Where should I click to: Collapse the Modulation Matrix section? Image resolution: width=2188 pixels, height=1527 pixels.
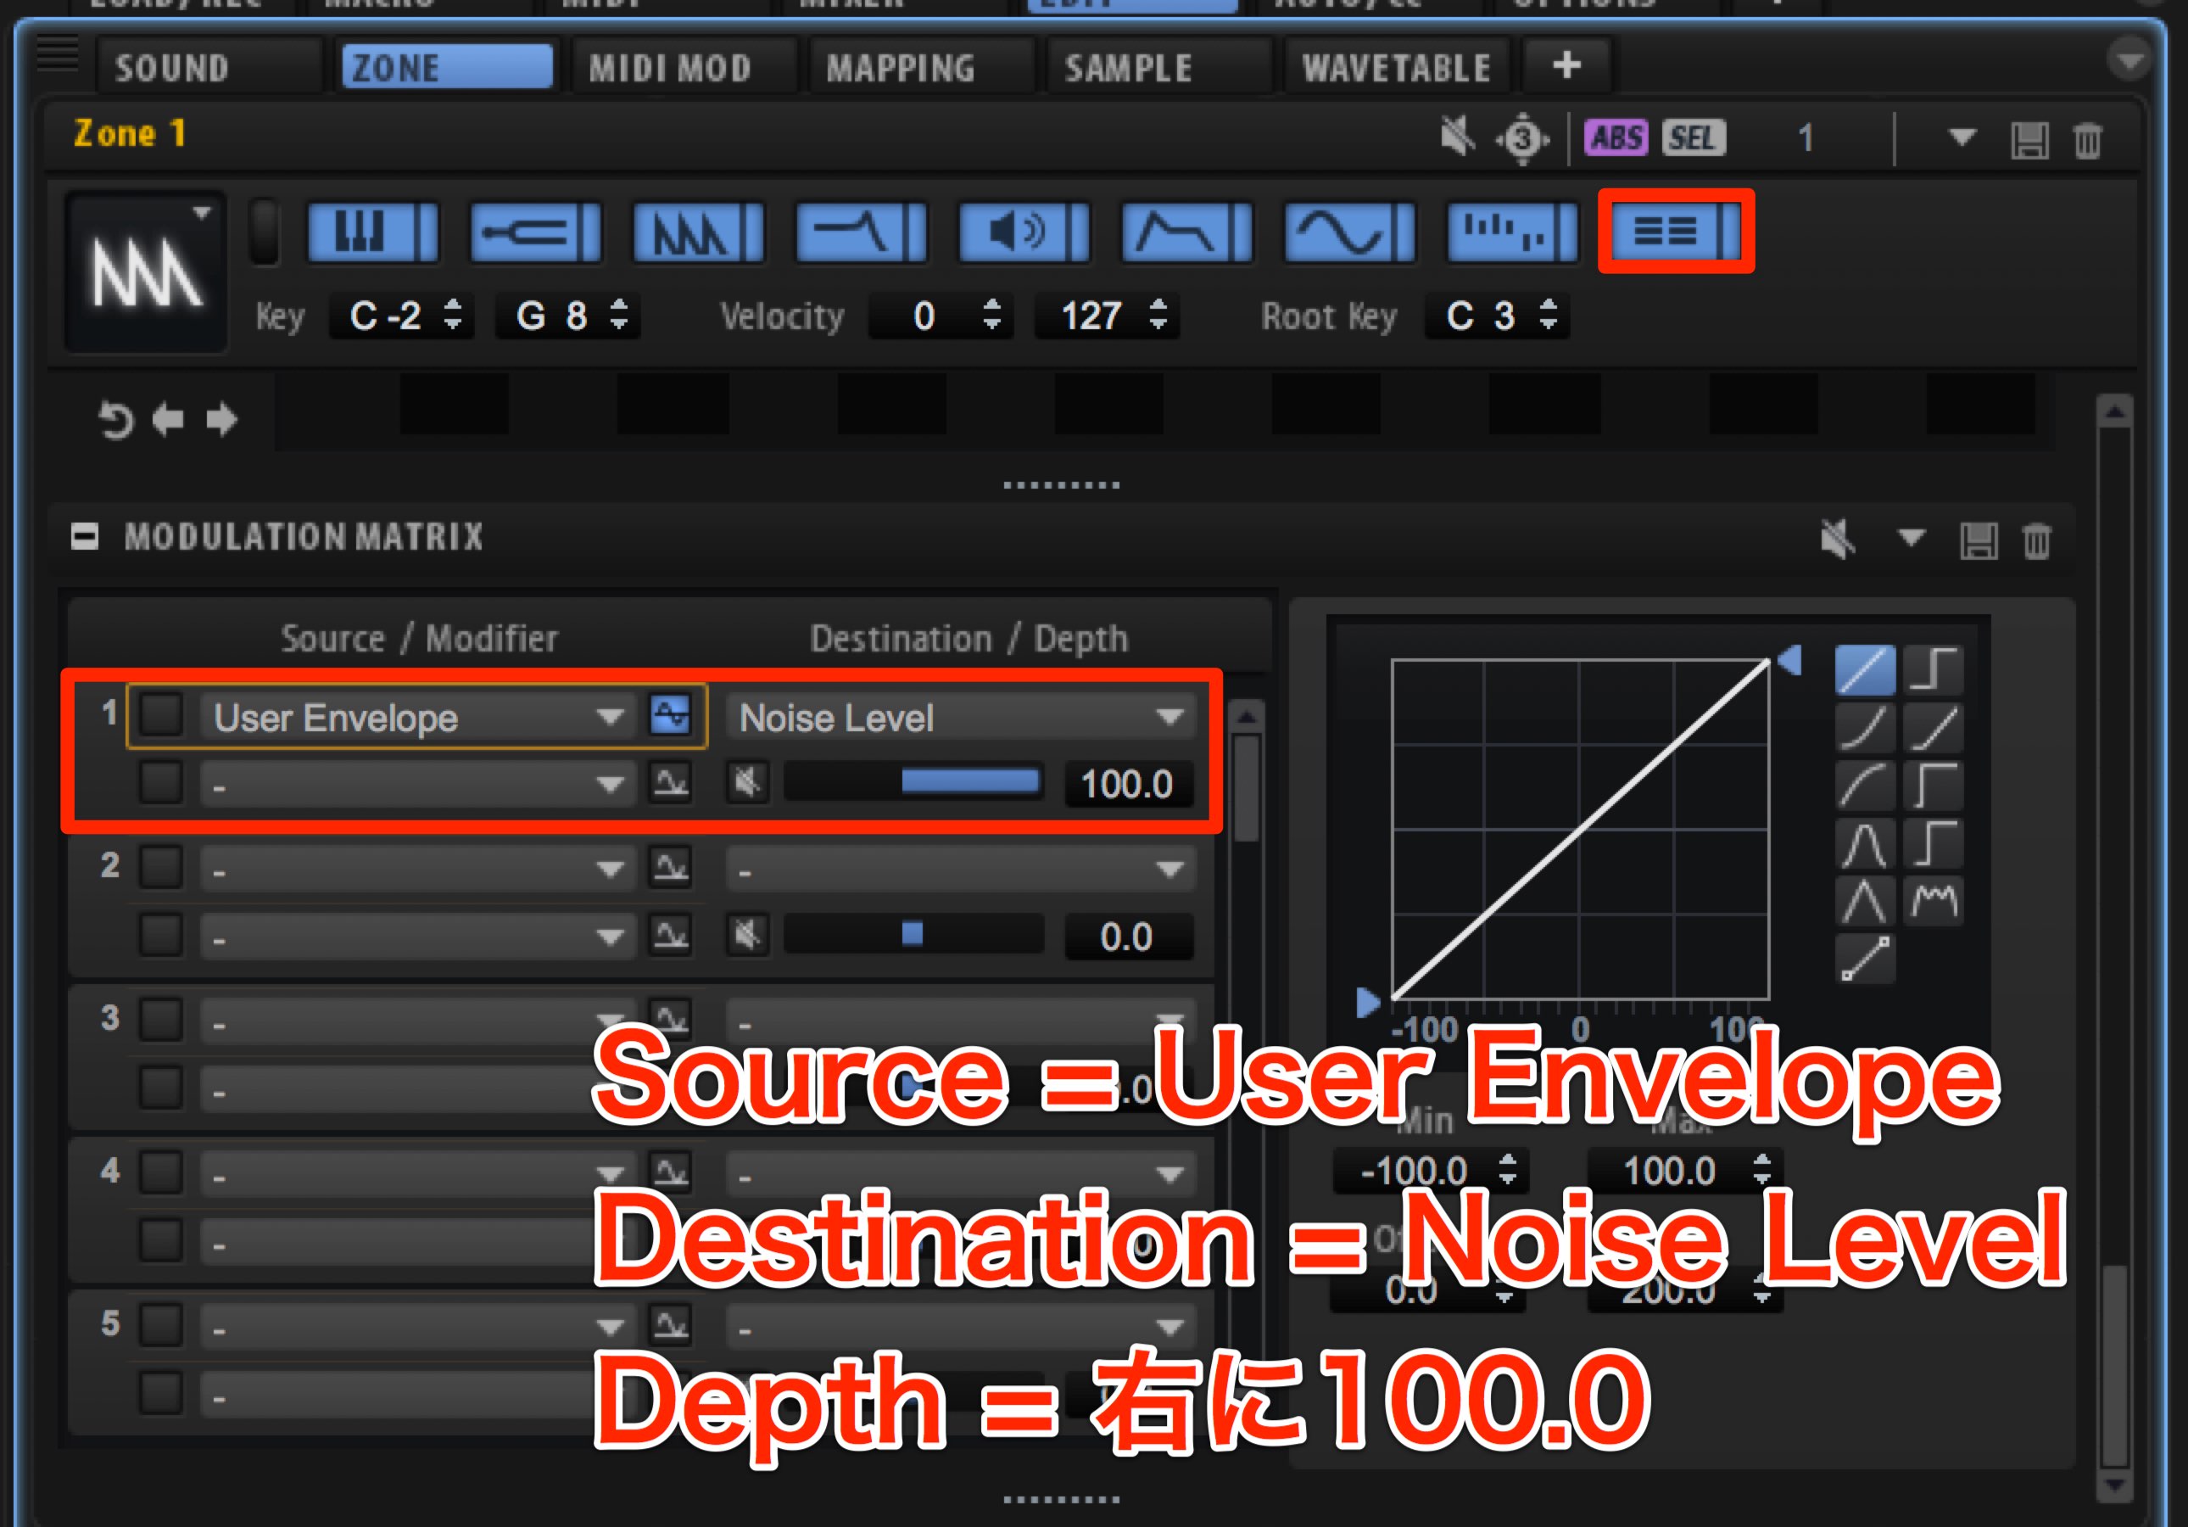85,537
